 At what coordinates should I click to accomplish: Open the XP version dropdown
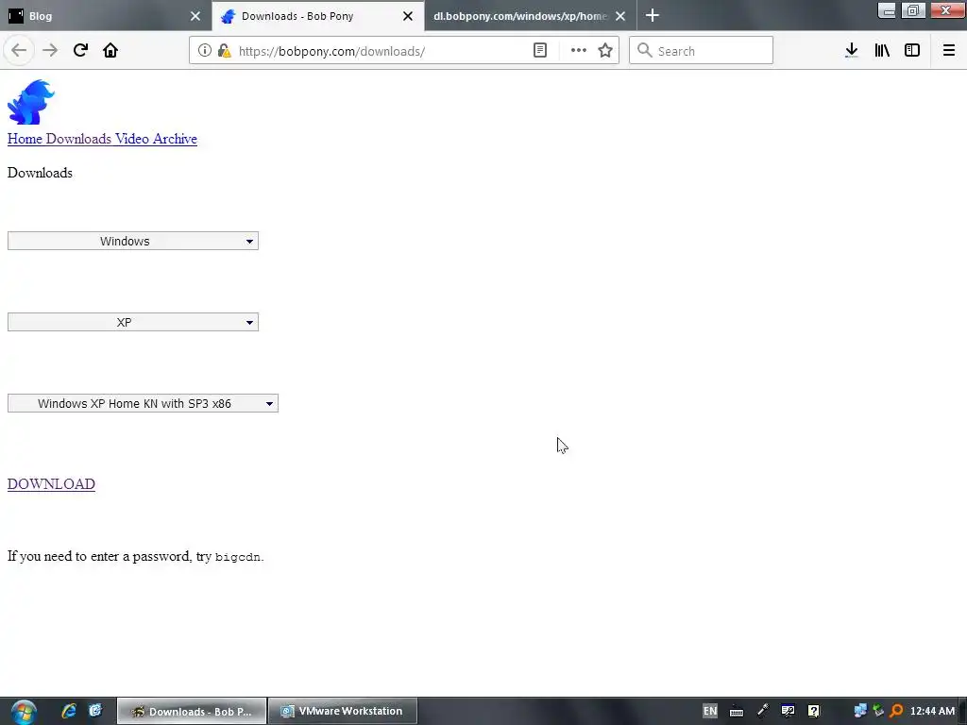pos(132,322)
